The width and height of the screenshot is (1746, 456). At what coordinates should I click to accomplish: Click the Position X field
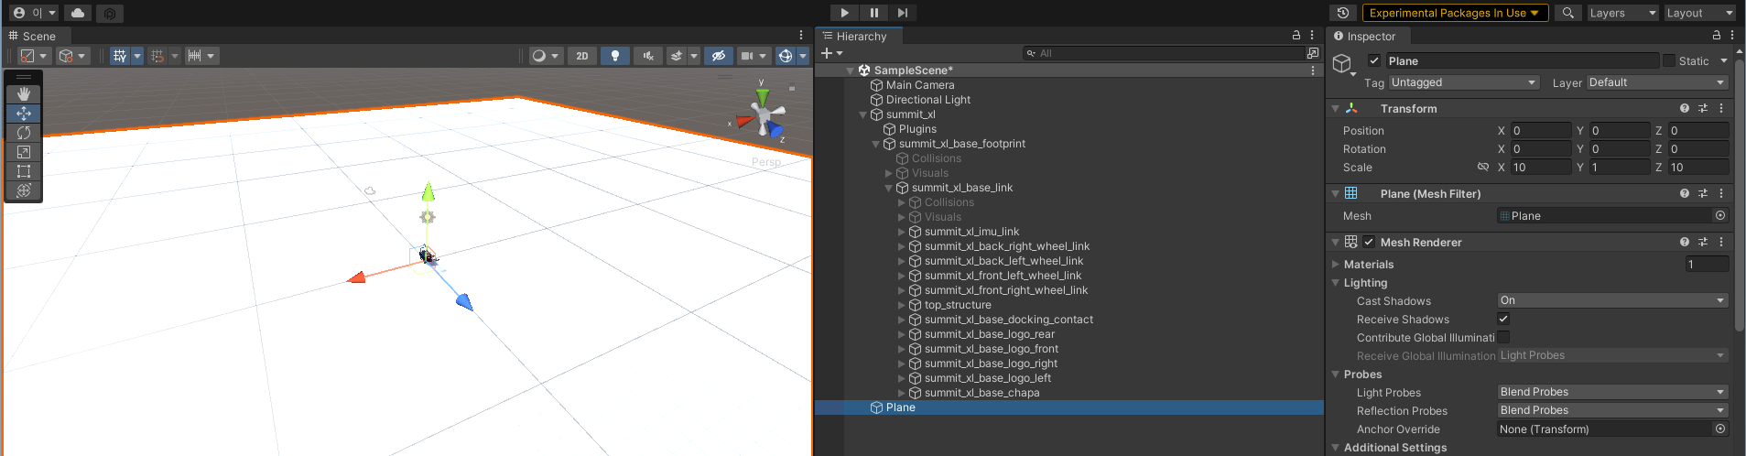(1540, 131)
